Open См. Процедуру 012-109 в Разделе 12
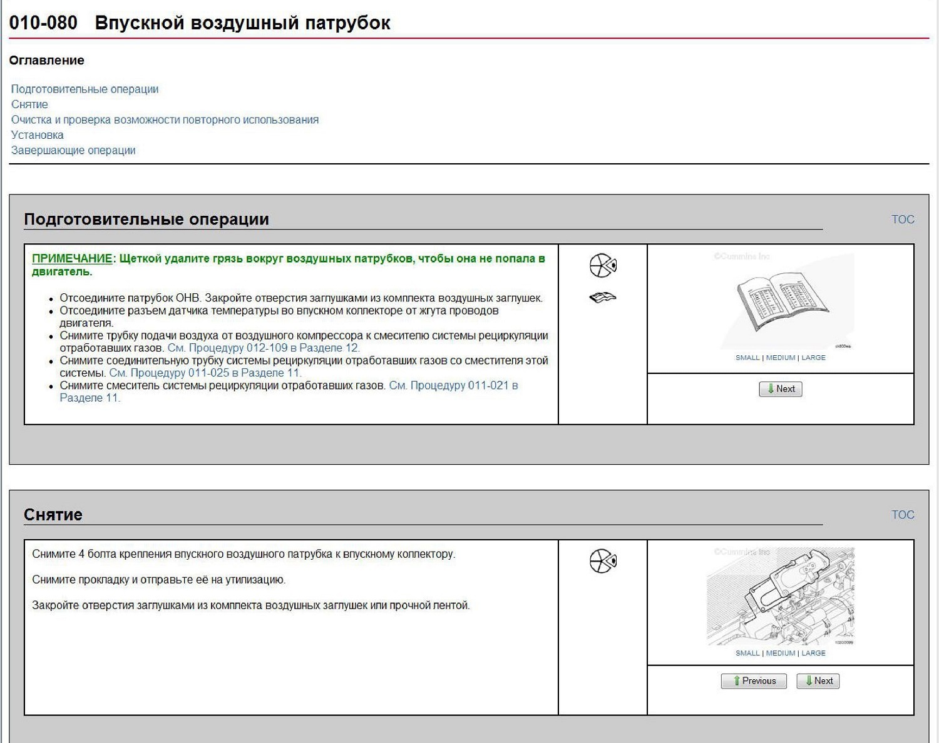The height and width of the screenshot is (743, 939). click(x=264, y=348)
